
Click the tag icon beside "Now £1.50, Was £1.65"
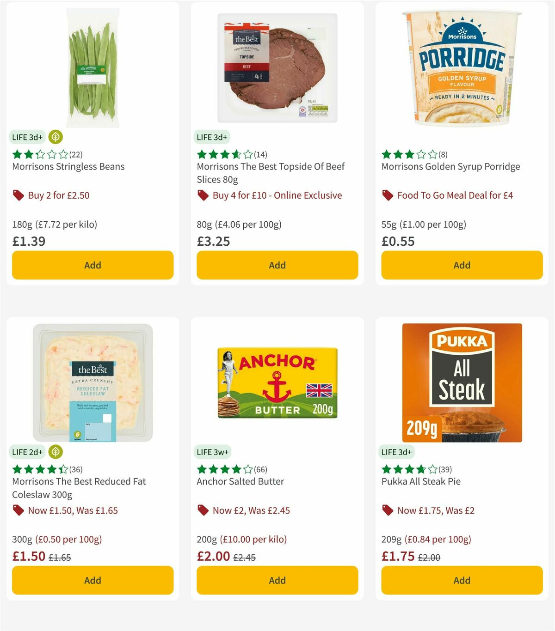coord(18,510)
